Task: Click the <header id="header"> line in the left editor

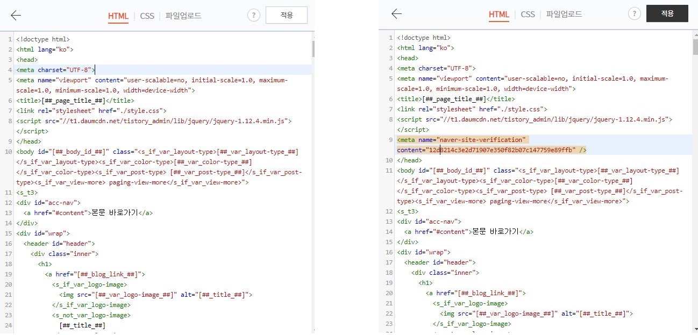Action: [59, 244]
